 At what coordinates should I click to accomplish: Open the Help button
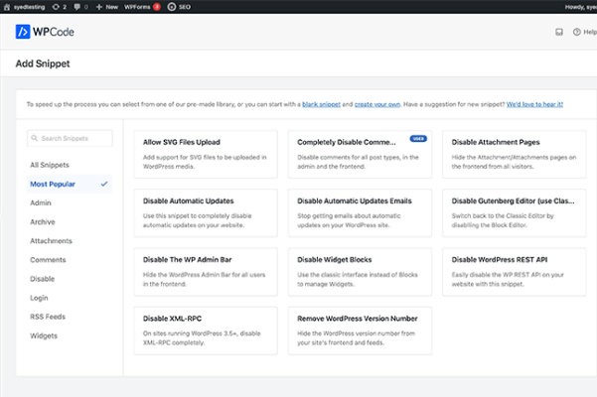point(585,32)
